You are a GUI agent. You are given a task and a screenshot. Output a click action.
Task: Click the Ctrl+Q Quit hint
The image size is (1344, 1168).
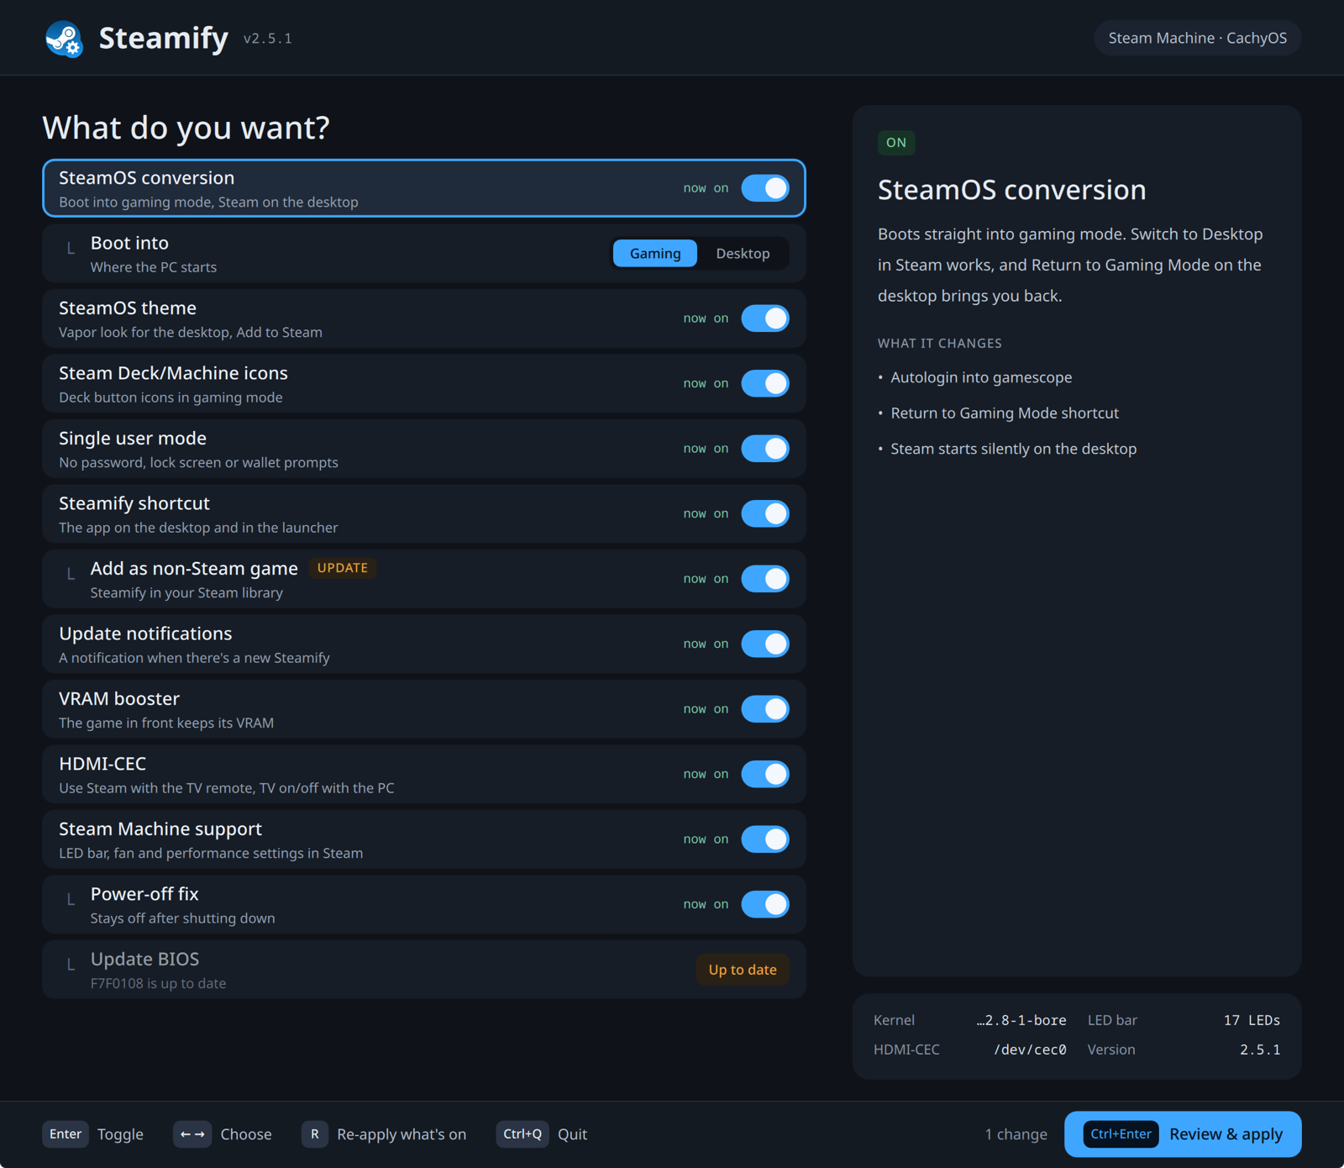[542, 1134]
